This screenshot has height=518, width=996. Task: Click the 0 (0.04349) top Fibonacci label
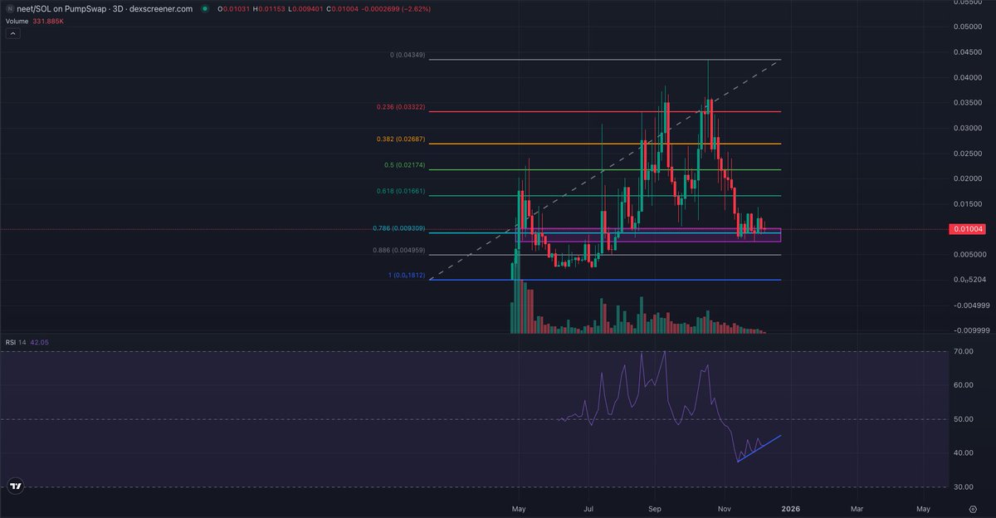click(x=408, y=56)
